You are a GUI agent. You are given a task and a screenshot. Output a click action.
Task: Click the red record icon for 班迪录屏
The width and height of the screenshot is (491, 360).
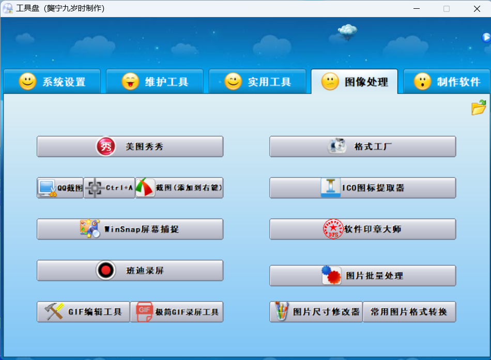tap(106, 270)
